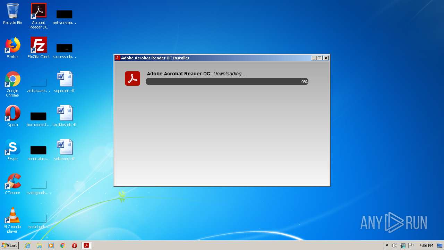This screenshot has height=250, width=444.
Task: Click the download progress bar
Action: pos(227,82)
